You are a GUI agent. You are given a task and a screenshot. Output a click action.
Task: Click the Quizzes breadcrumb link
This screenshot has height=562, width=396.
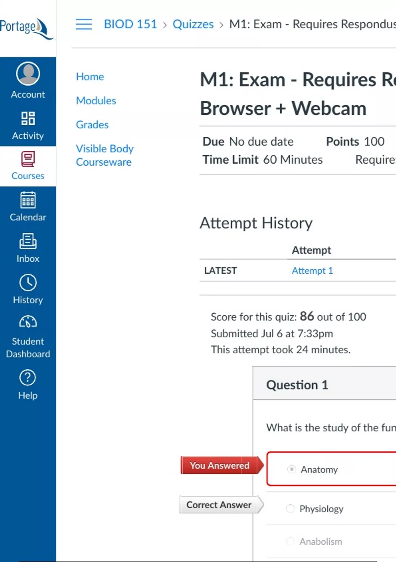point(193,24)
